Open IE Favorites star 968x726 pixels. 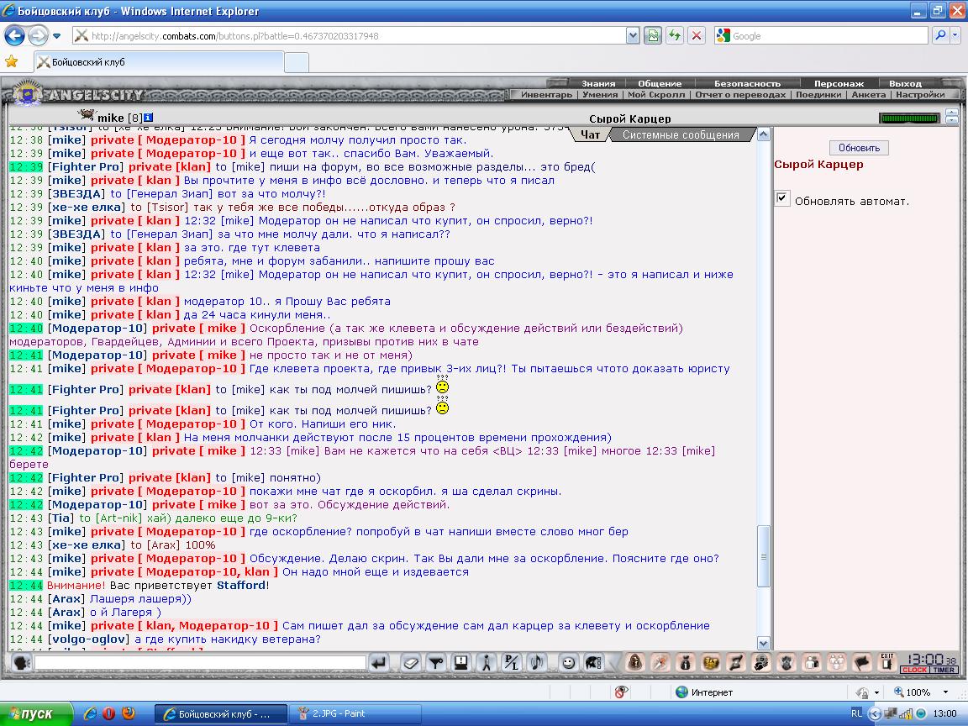(x=11, y=61)
